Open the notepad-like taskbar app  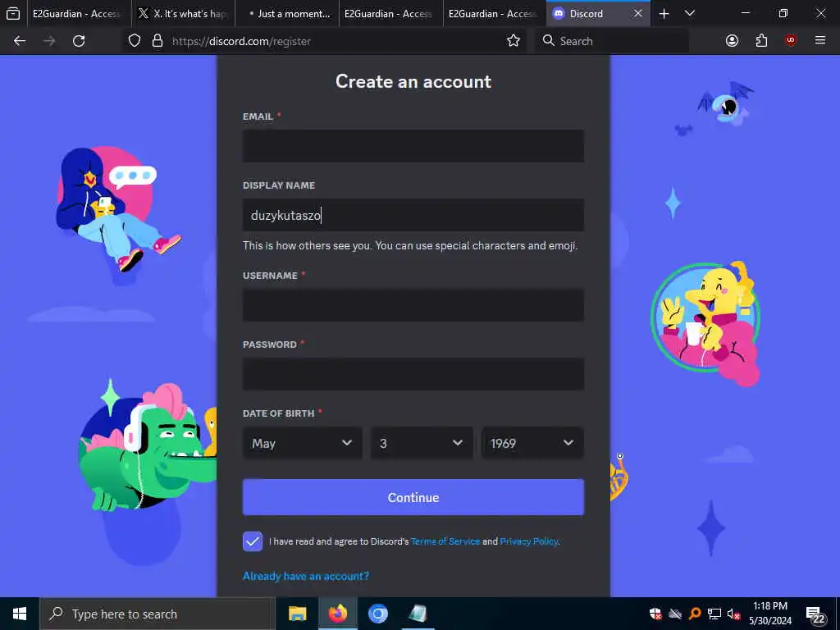[418, 614]
